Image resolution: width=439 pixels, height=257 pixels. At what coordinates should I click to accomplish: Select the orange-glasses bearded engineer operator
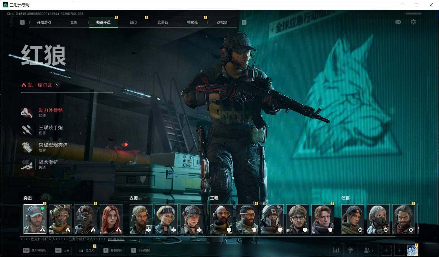pos(247,219)
